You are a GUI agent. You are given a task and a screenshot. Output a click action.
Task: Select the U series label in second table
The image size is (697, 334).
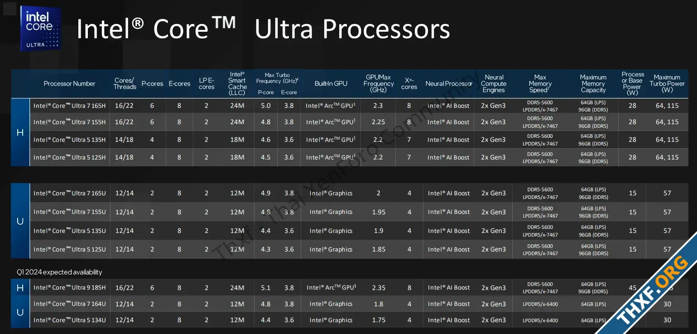(x=20, y=221)
